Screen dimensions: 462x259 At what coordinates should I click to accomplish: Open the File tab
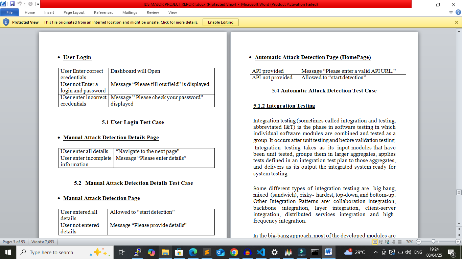[x=9, y=12]
